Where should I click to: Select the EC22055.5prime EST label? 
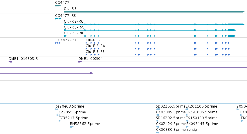[x=71, y=112]
